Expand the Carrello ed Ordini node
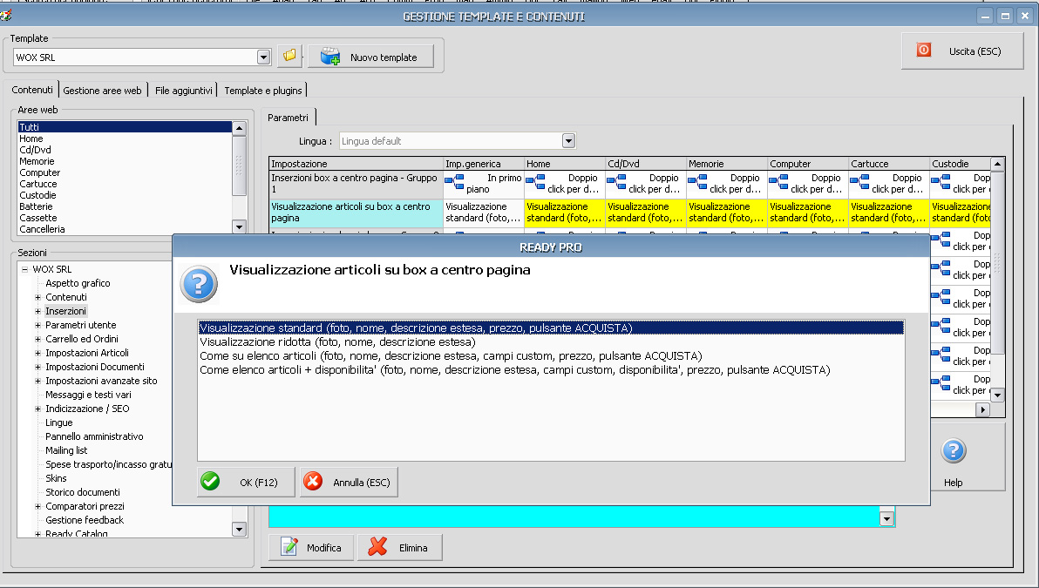 coord(37,339)
